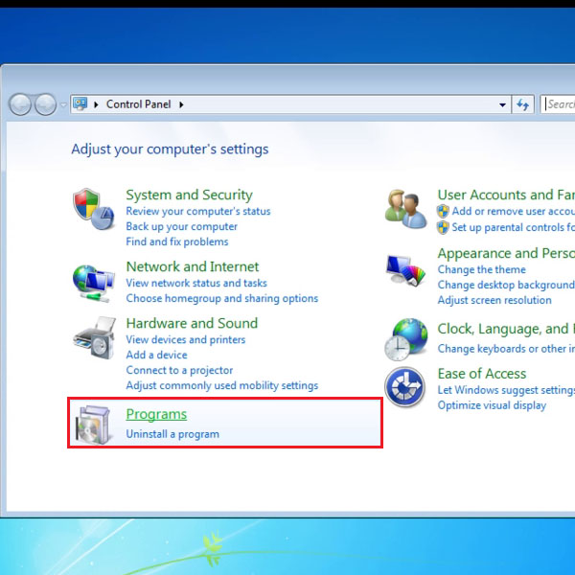Open System and Security category
The image size is (575, 575).
click(x=189, y=195)
